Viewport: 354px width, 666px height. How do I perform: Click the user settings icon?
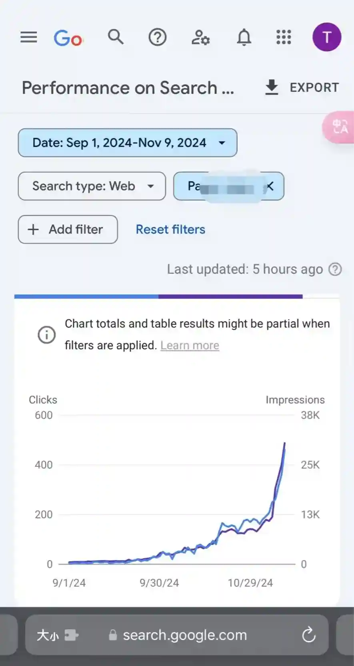[200, 37]
